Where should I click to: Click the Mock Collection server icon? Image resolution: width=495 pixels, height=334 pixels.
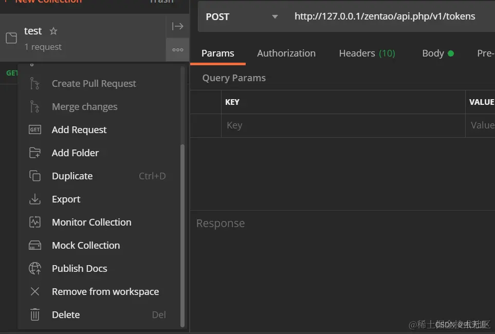pos(35,245)
